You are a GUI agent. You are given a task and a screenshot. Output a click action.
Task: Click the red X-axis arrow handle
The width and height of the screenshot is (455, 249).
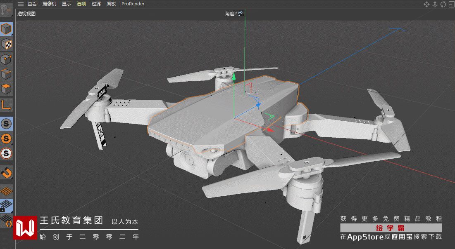[x=270, y=130]
